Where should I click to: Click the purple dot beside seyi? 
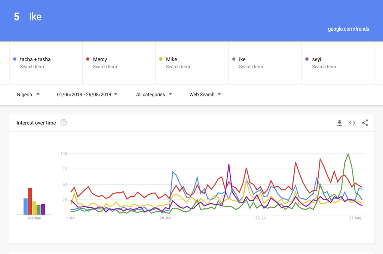[x=307, y=59]
